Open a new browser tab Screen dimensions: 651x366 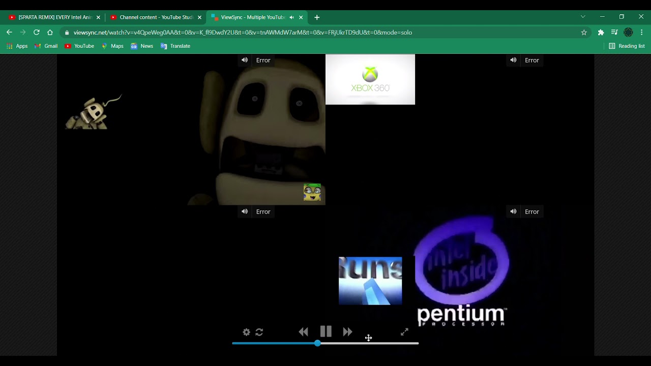tap(317, 17)
